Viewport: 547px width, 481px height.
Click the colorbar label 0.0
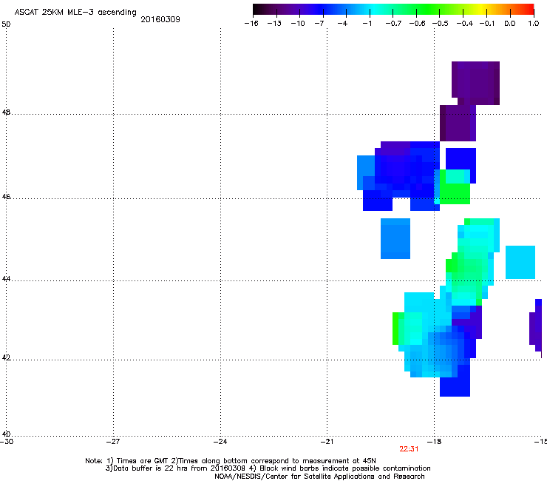tap(510, 24)
